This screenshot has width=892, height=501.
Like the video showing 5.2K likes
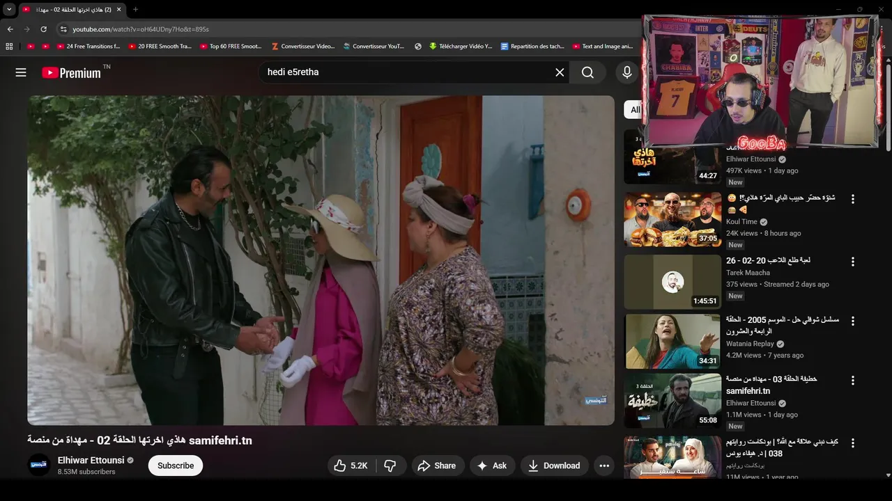click(x=351, y=466)
